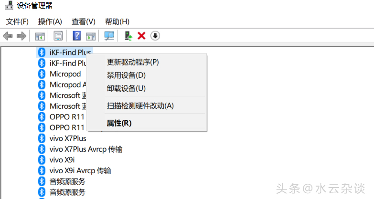Click the Back arrow toolbar icon
374x199 pixels.
coord(8,36)
